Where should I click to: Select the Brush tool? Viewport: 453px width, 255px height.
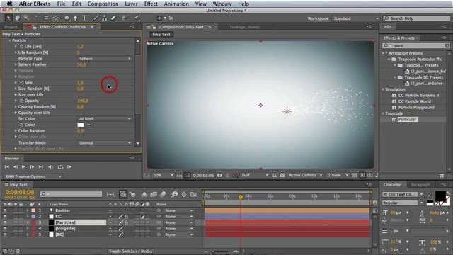pos(96,18)
